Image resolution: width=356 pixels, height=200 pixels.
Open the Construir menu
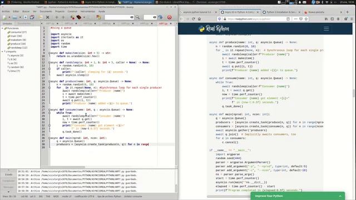click(72, 11)
